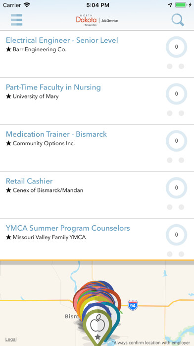The width and height of the screenshot is (194, 346).
Task: Open Electrical Engineer - Senior Level listing
Action: tap(62, 40)
